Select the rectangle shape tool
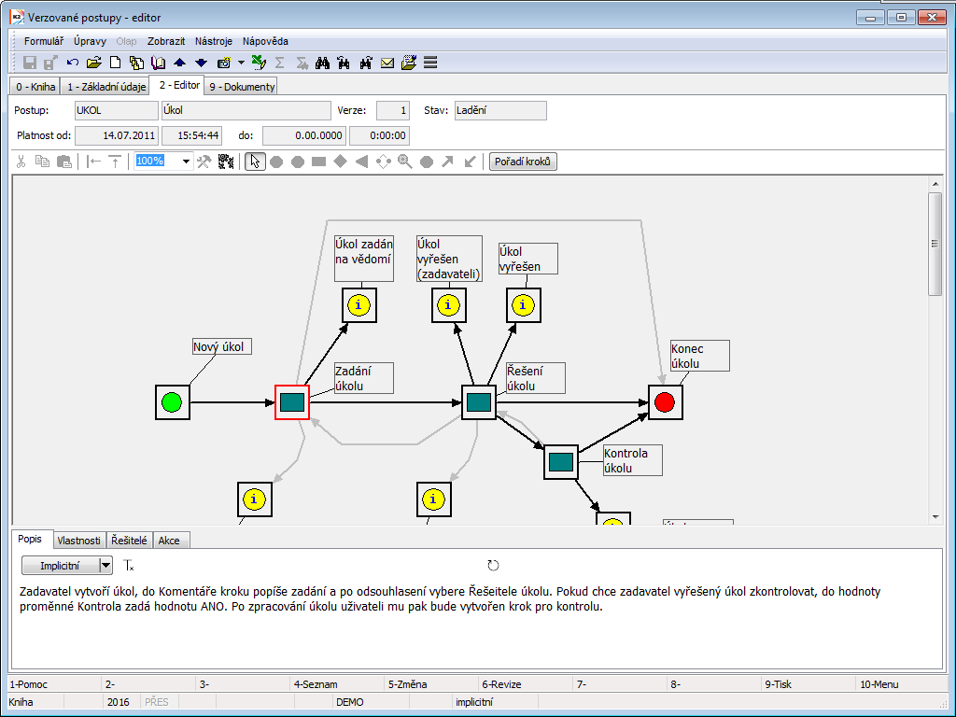This screenshot has width=956, height=717. coord(318,162)
